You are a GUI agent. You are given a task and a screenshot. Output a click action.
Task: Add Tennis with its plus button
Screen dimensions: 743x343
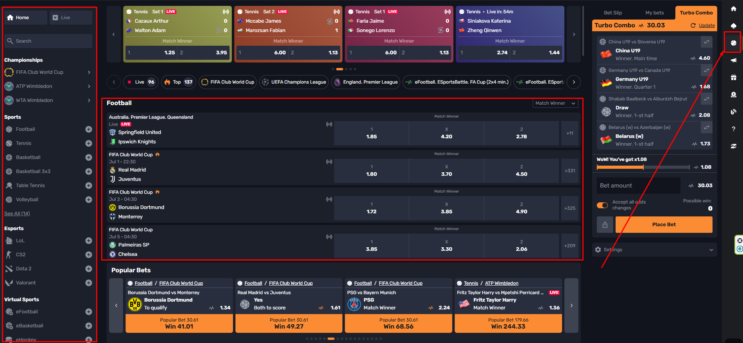pyautogui.click(x=89, y=143)
